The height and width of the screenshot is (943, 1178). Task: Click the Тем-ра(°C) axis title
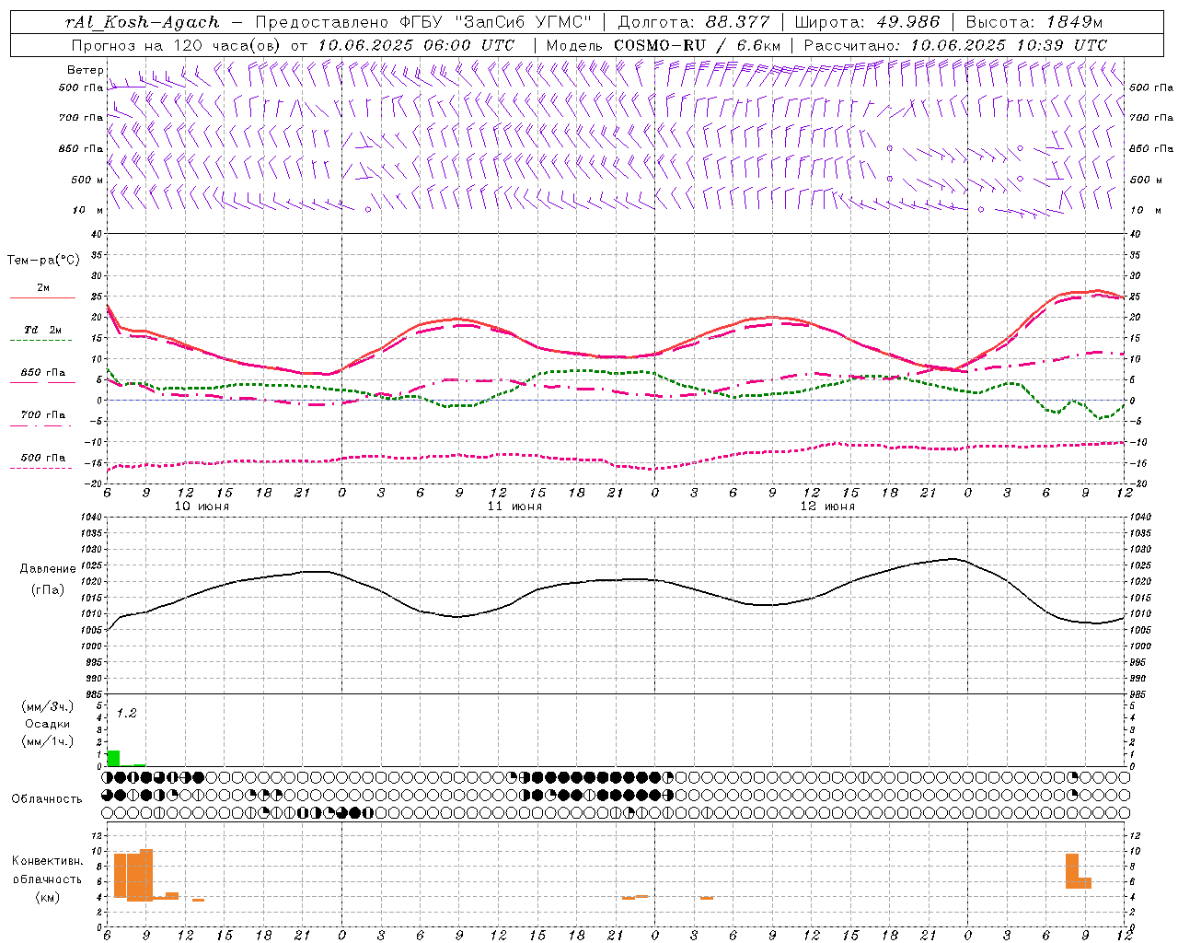(43, 261)
